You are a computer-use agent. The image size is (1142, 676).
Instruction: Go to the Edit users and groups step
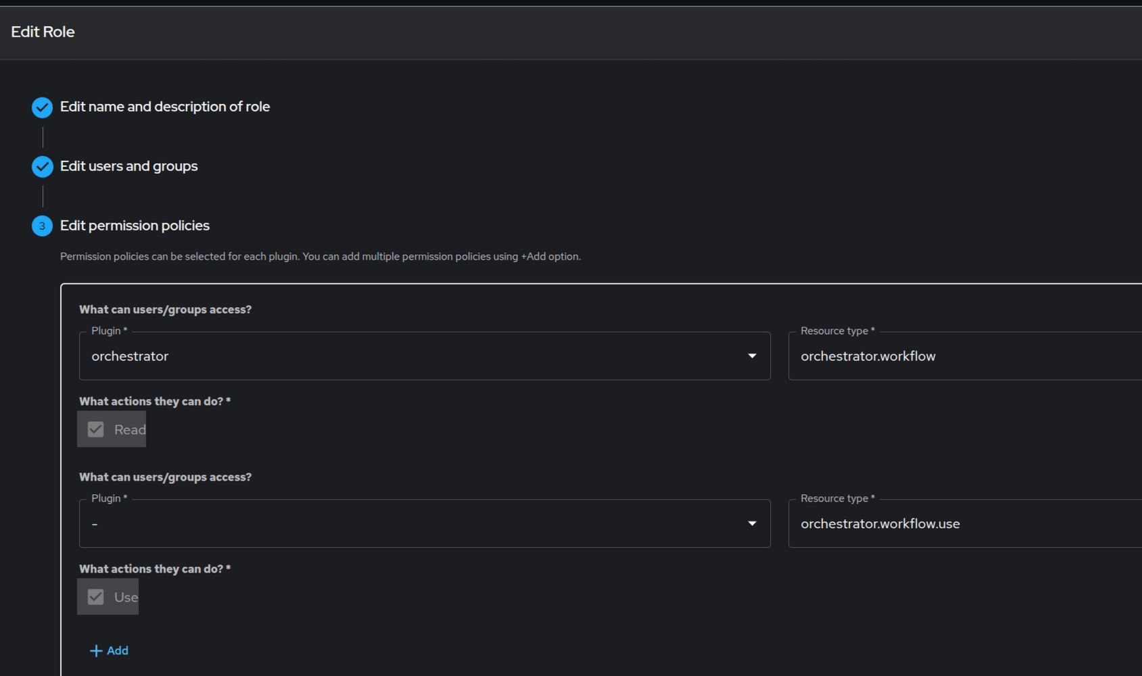[x=129, y=166]
